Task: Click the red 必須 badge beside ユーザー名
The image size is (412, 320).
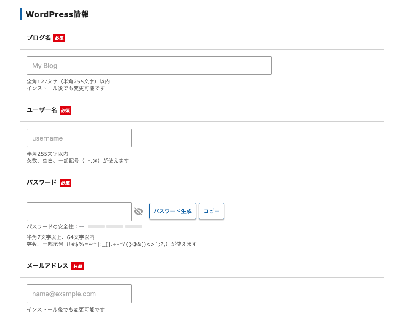Action: pos(65,110)
